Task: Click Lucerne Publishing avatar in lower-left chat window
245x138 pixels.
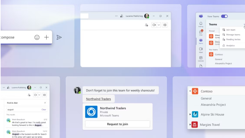Action: click(29, 87)
